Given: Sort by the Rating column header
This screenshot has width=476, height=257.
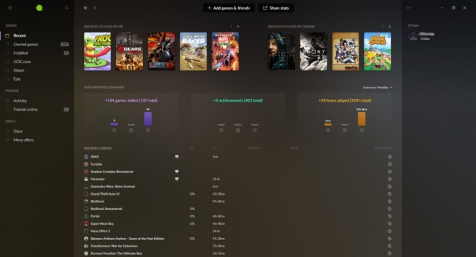Looking at the screenshot, I should [x=254, y=148].
